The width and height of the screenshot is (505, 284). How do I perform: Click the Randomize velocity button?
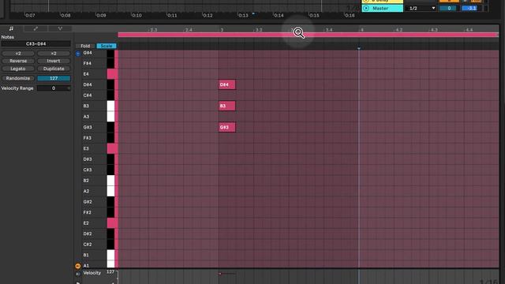tap(18, 78)
